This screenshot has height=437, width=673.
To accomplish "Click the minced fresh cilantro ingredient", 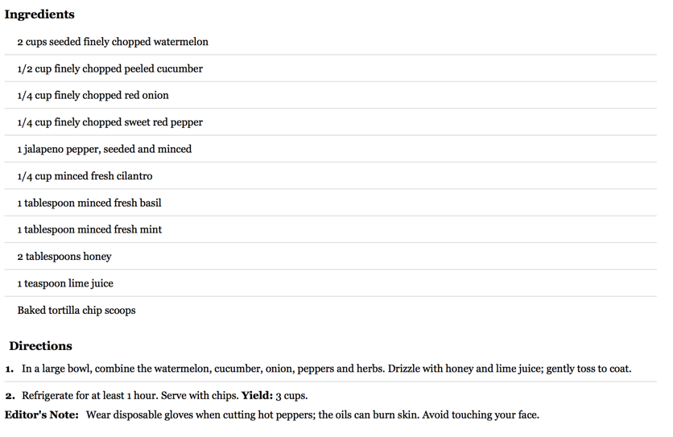I will (85, 176).
